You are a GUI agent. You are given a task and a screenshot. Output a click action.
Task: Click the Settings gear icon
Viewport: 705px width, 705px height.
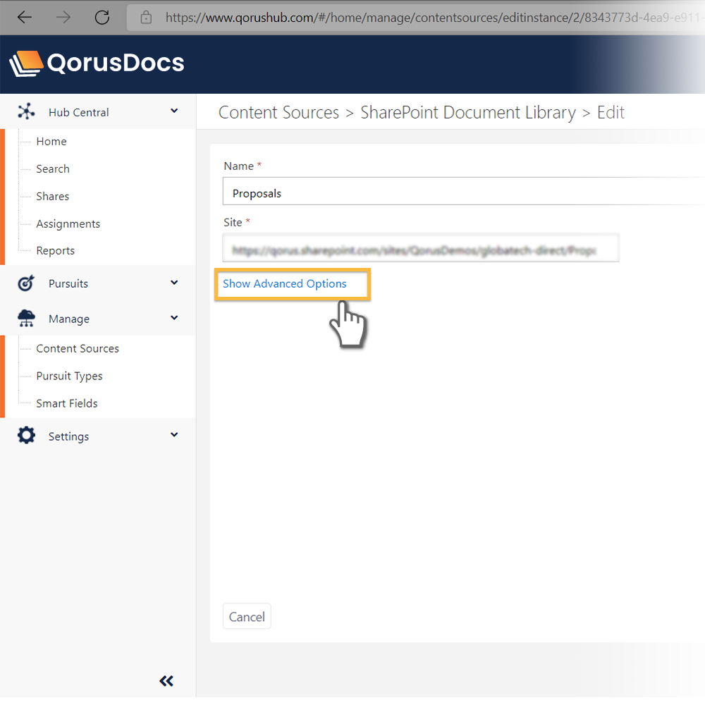pyautogui.click(x=26, y=436)
